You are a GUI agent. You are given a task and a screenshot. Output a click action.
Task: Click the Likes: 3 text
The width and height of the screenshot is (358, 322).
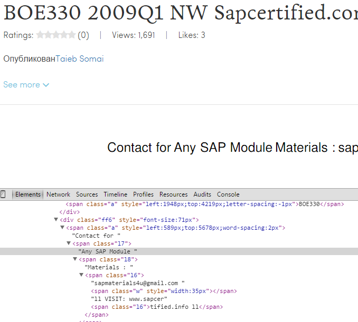point(192,35)
